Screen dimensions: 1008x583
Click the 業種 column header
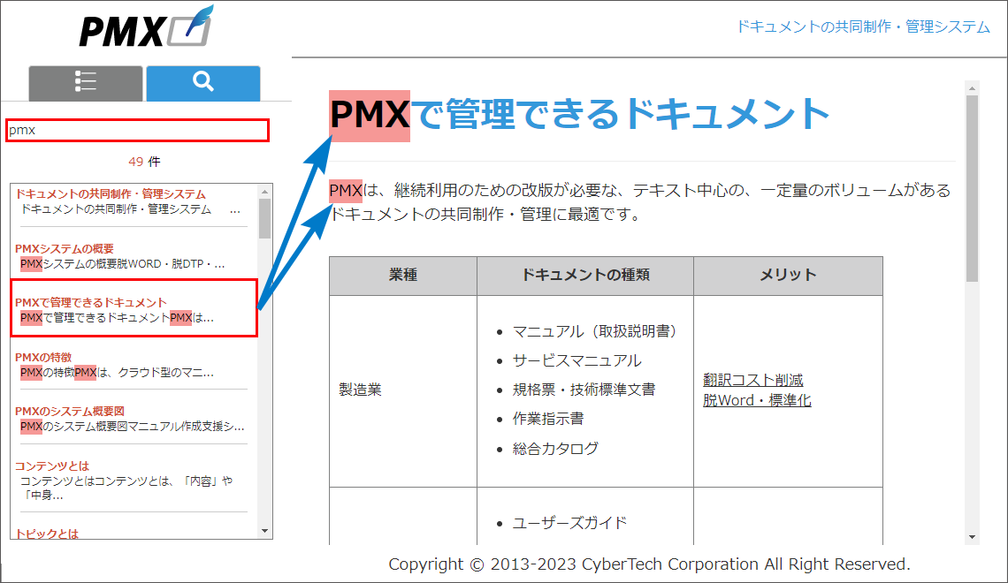pyautogui.click(x=403, y=275)
